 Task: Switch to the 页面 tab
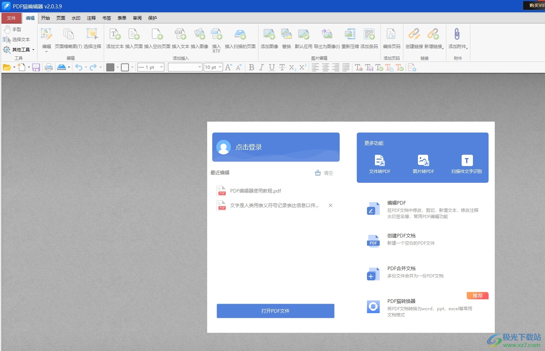tap(61, 18)
